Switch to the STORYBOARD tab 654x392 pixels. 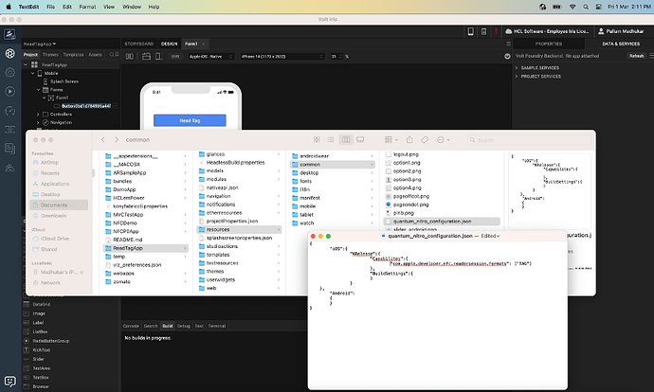click(x=138, y=44)
